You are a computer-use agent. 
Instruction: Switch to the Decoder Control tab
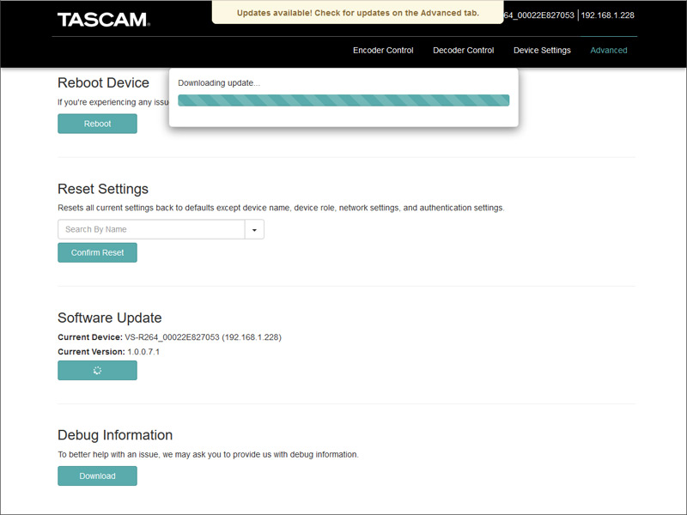tap(463, 51)
